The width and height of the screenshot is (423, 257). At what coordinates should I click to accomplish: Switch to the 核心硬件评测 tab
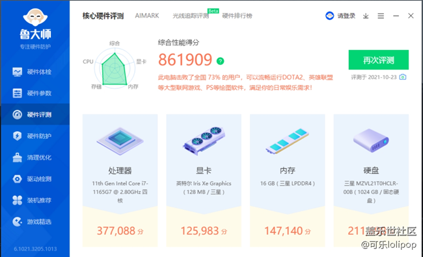103,16
